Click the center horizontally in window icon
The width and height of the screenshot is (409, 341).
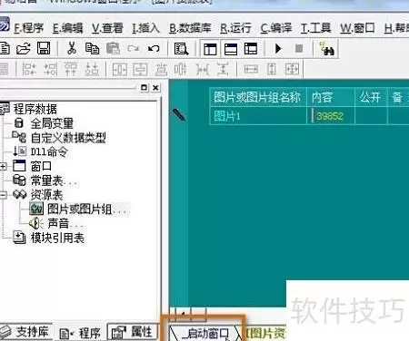tap(120, 70)
